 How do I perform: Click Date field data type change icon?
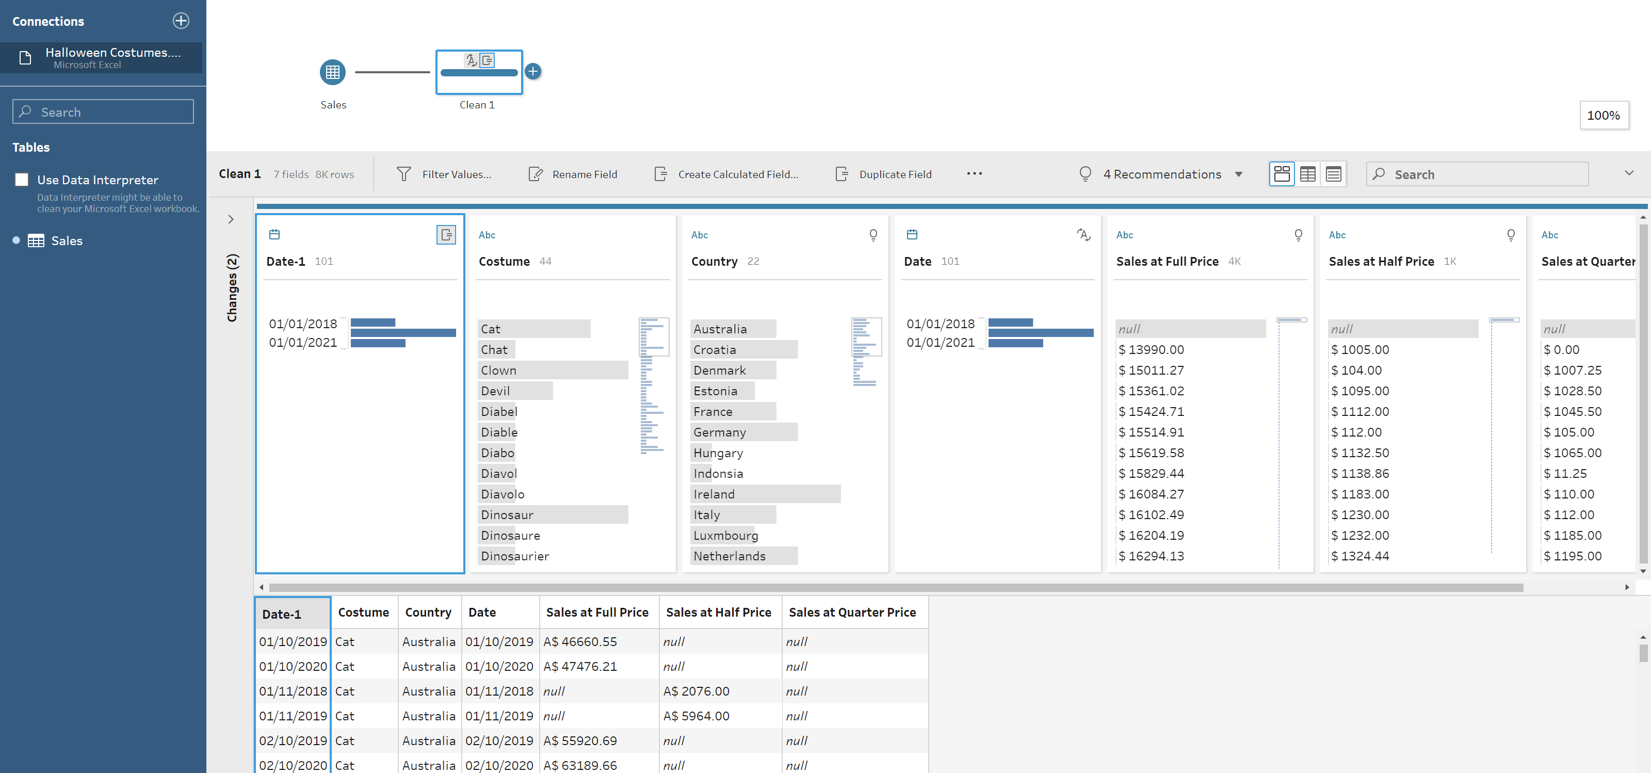(1083, 235)
